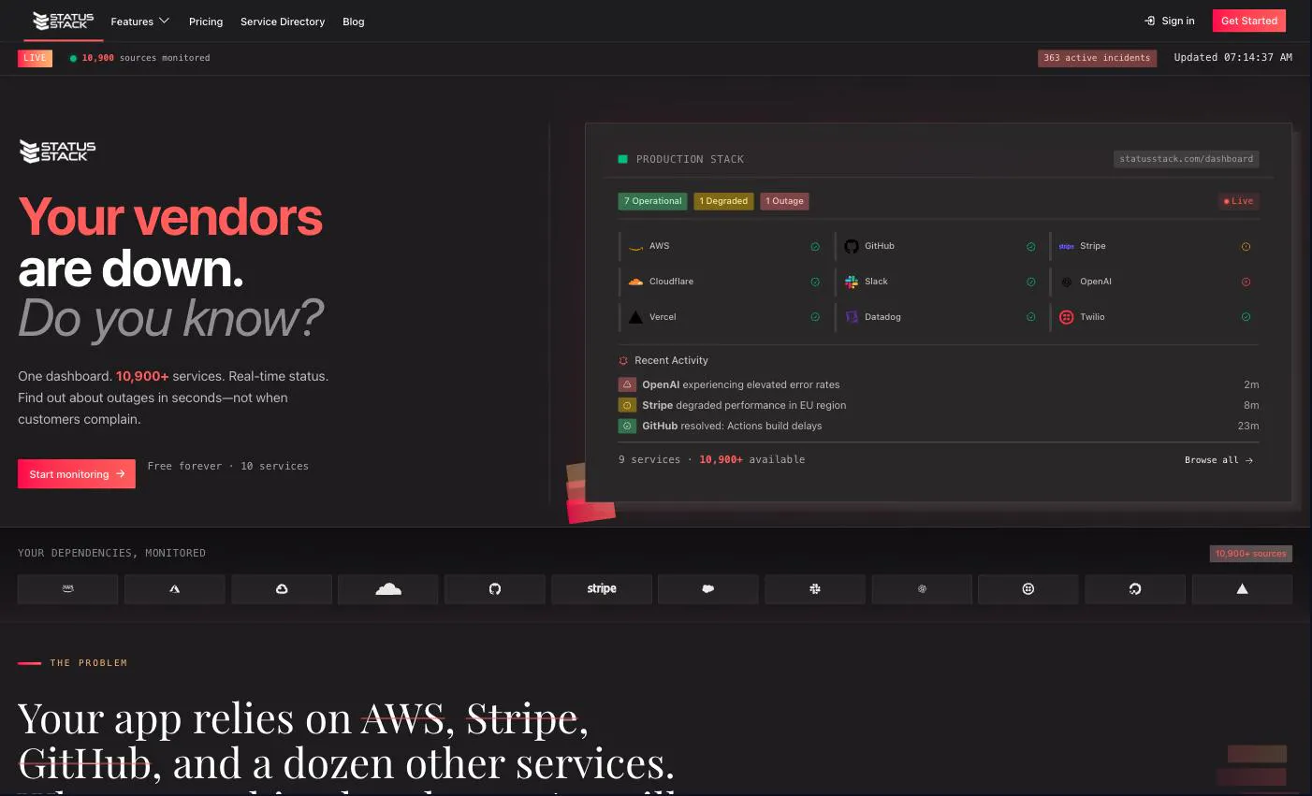
Task: Click the green check status icon for GitHub
Action: [1030, 247]
